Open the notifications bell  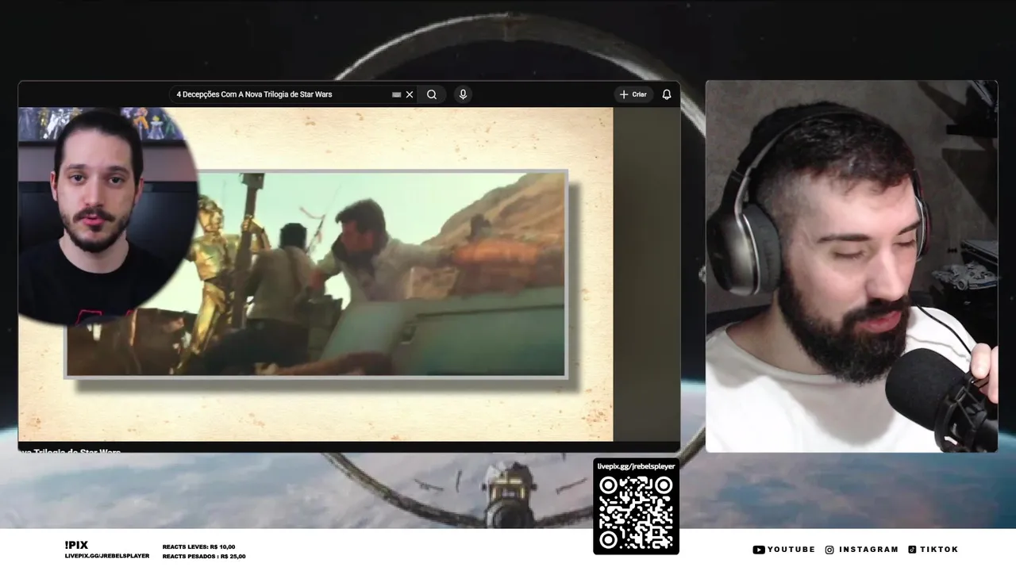(667, 94)
